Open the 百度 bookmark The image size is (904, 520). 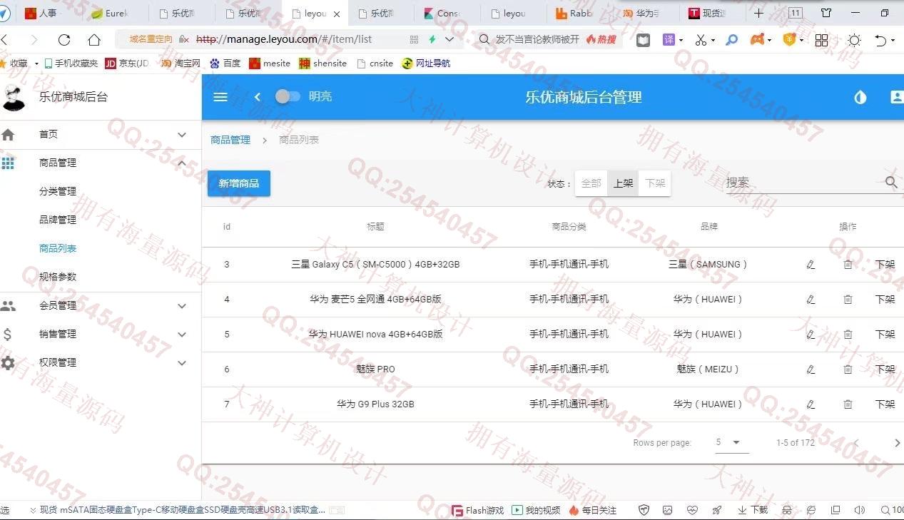[225, 63]
